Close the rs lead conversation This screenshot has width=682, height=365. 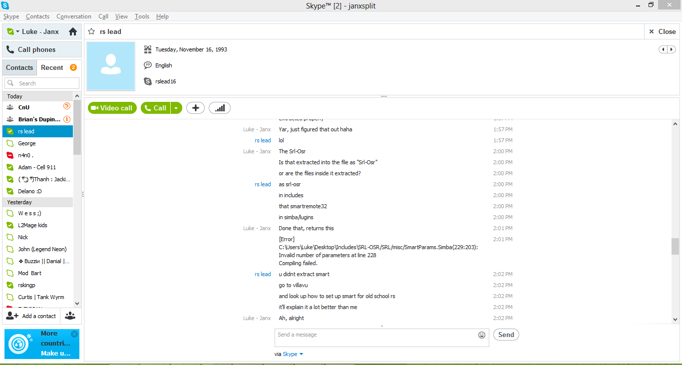pos(662,31)
